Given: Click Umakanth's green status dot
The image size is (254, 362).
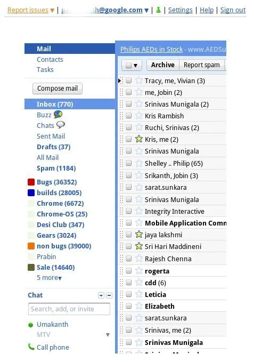Looking at the screenshot, I should point(31,325).
